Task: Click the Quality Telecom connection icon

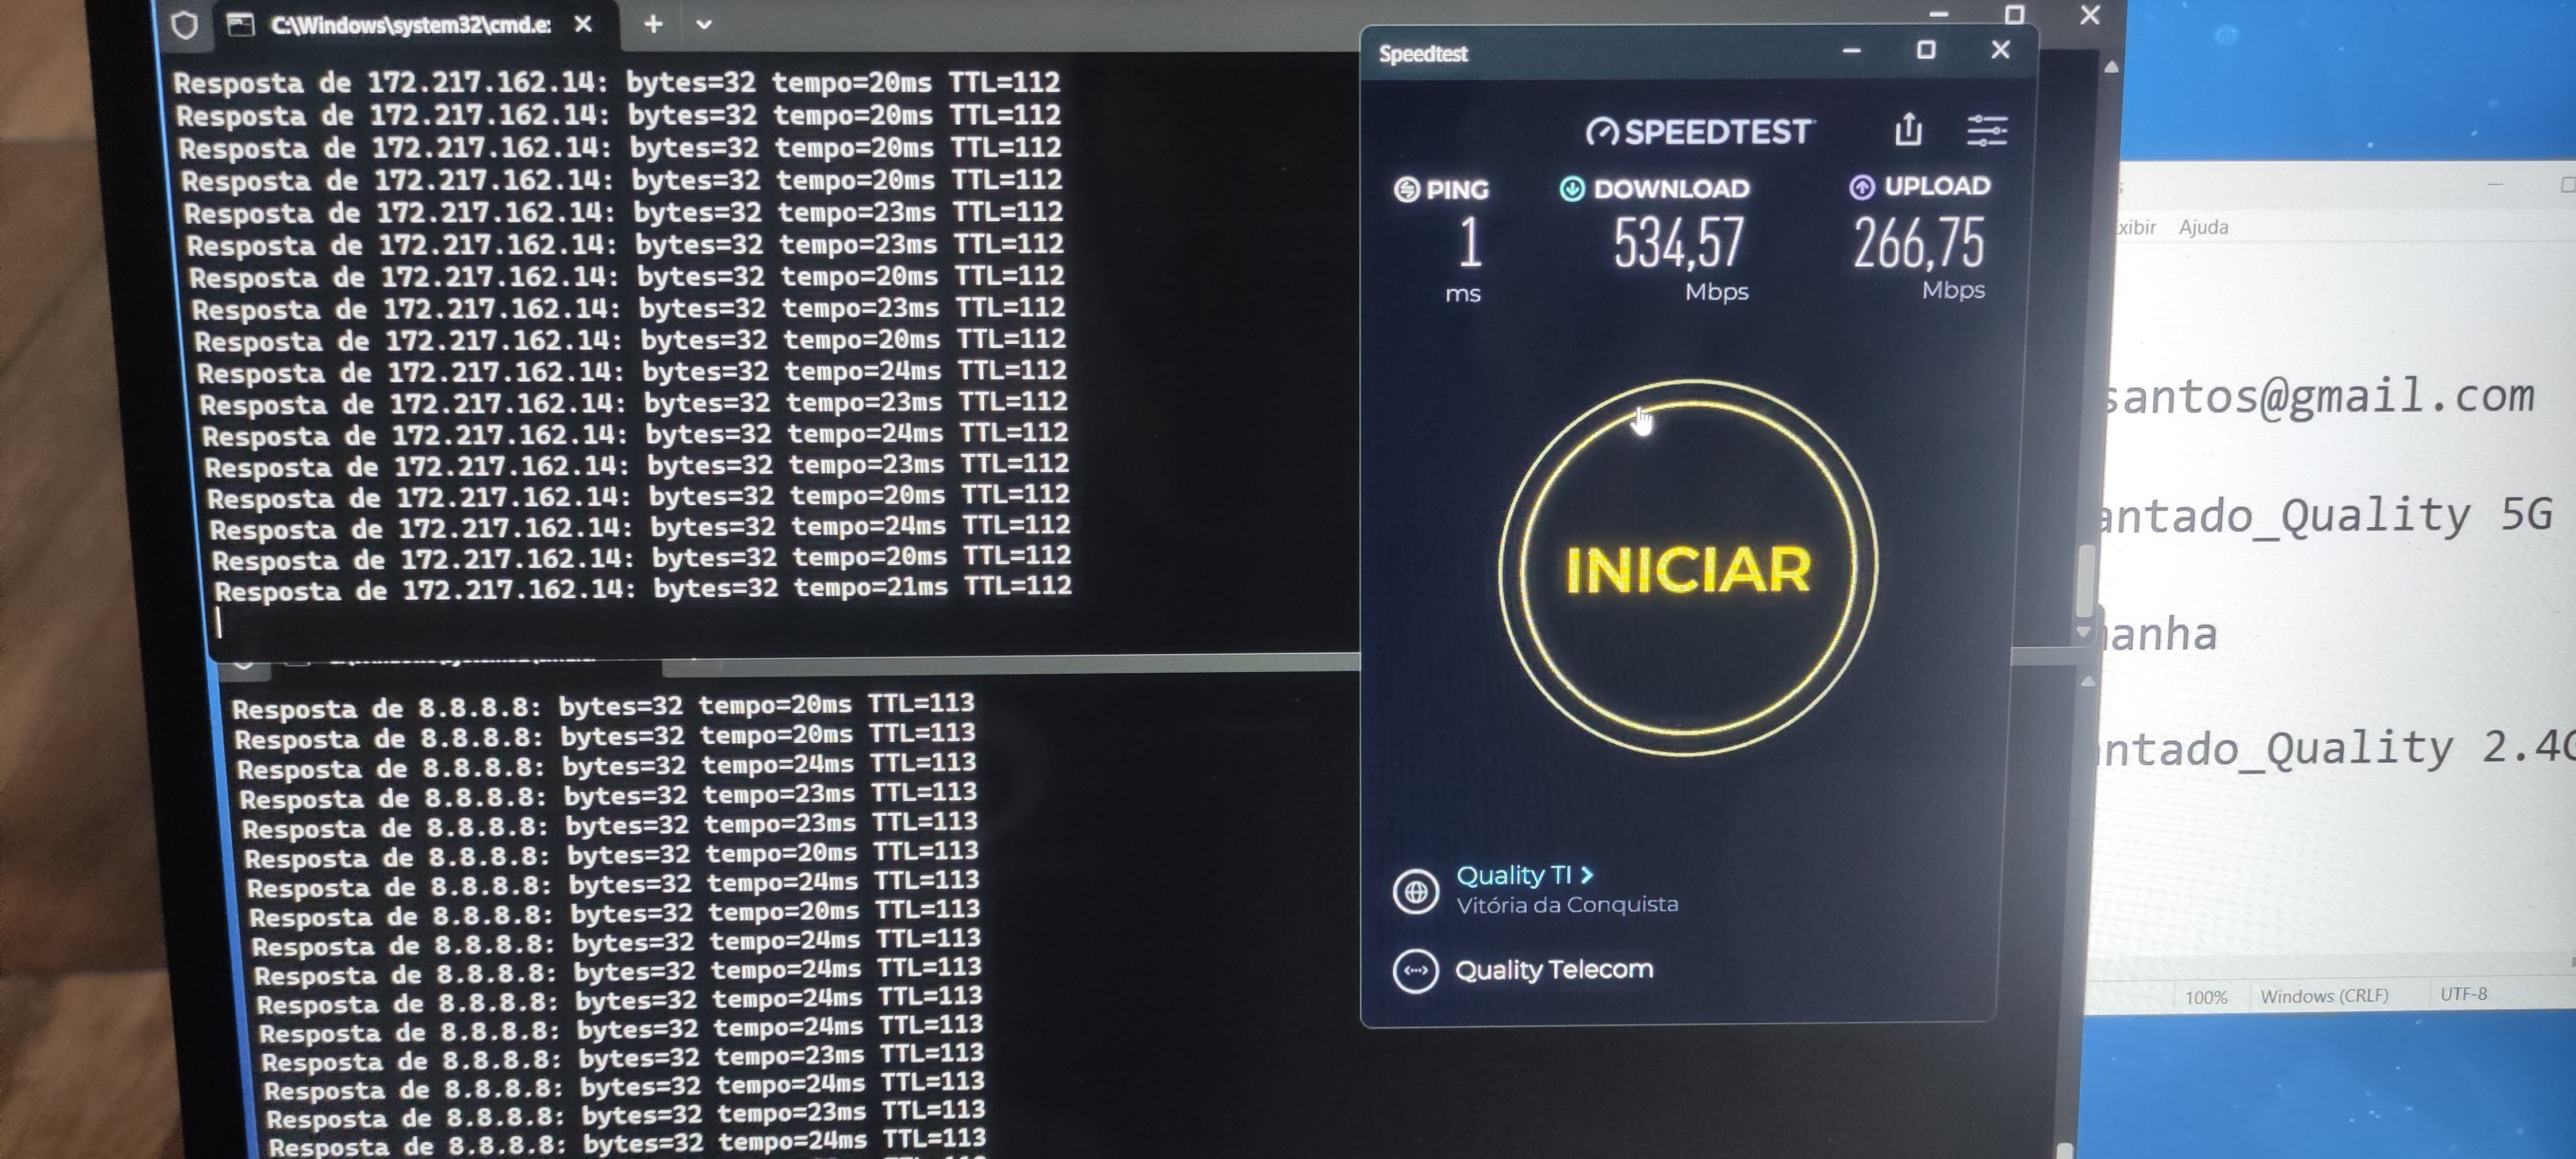Action: pyautogui.click(x=1416, y=970)
